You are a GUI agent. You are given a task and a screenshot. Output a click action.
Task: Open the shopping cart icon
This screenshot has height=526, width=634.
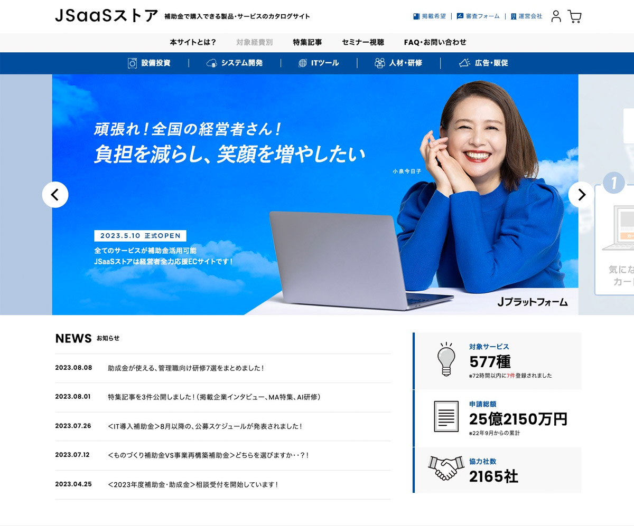[574, 16]
